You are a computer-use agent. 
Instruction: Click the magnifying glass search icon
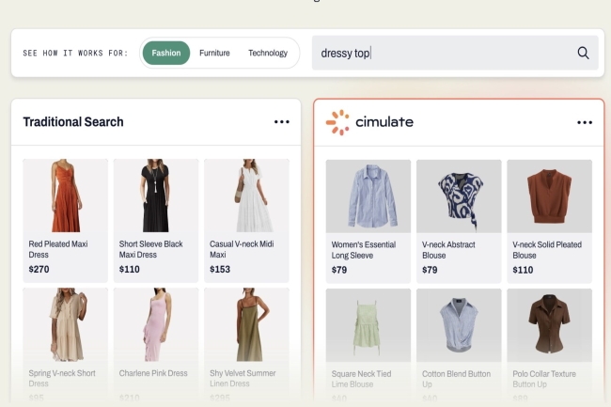click(x=583, y=53)
